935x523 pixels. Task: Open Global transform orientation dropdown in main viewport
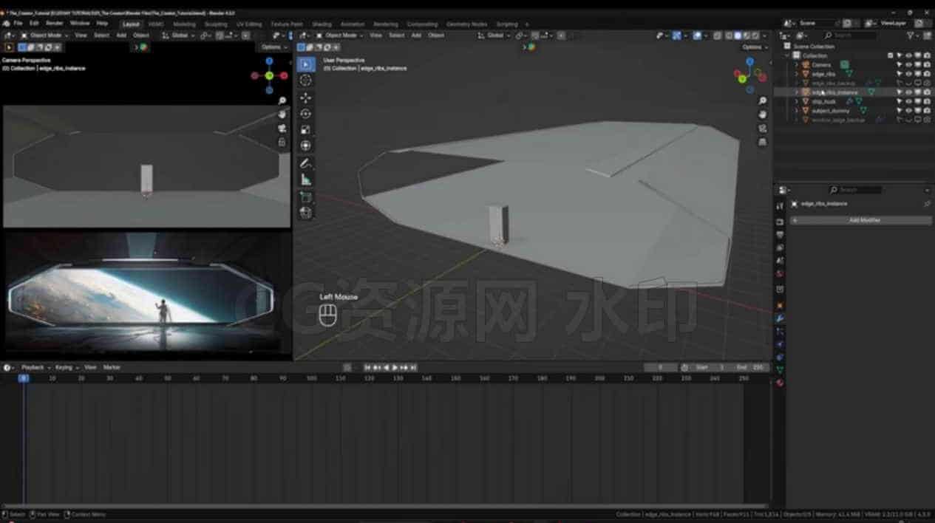[493, 35]
